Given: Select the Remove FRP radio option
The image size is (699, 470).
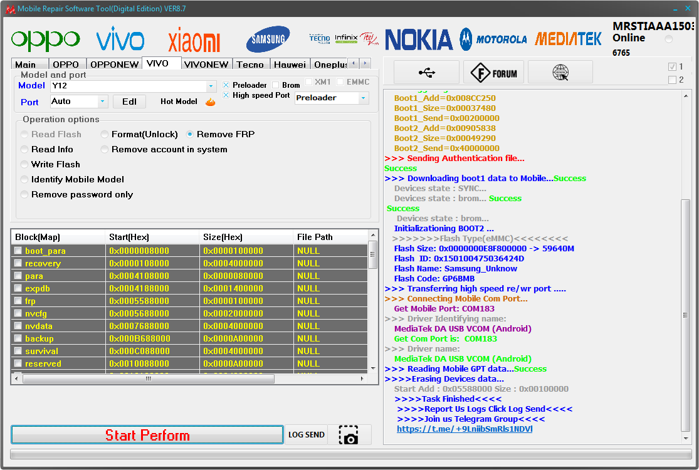Looking at the screenshot, I should pos(190,134).
